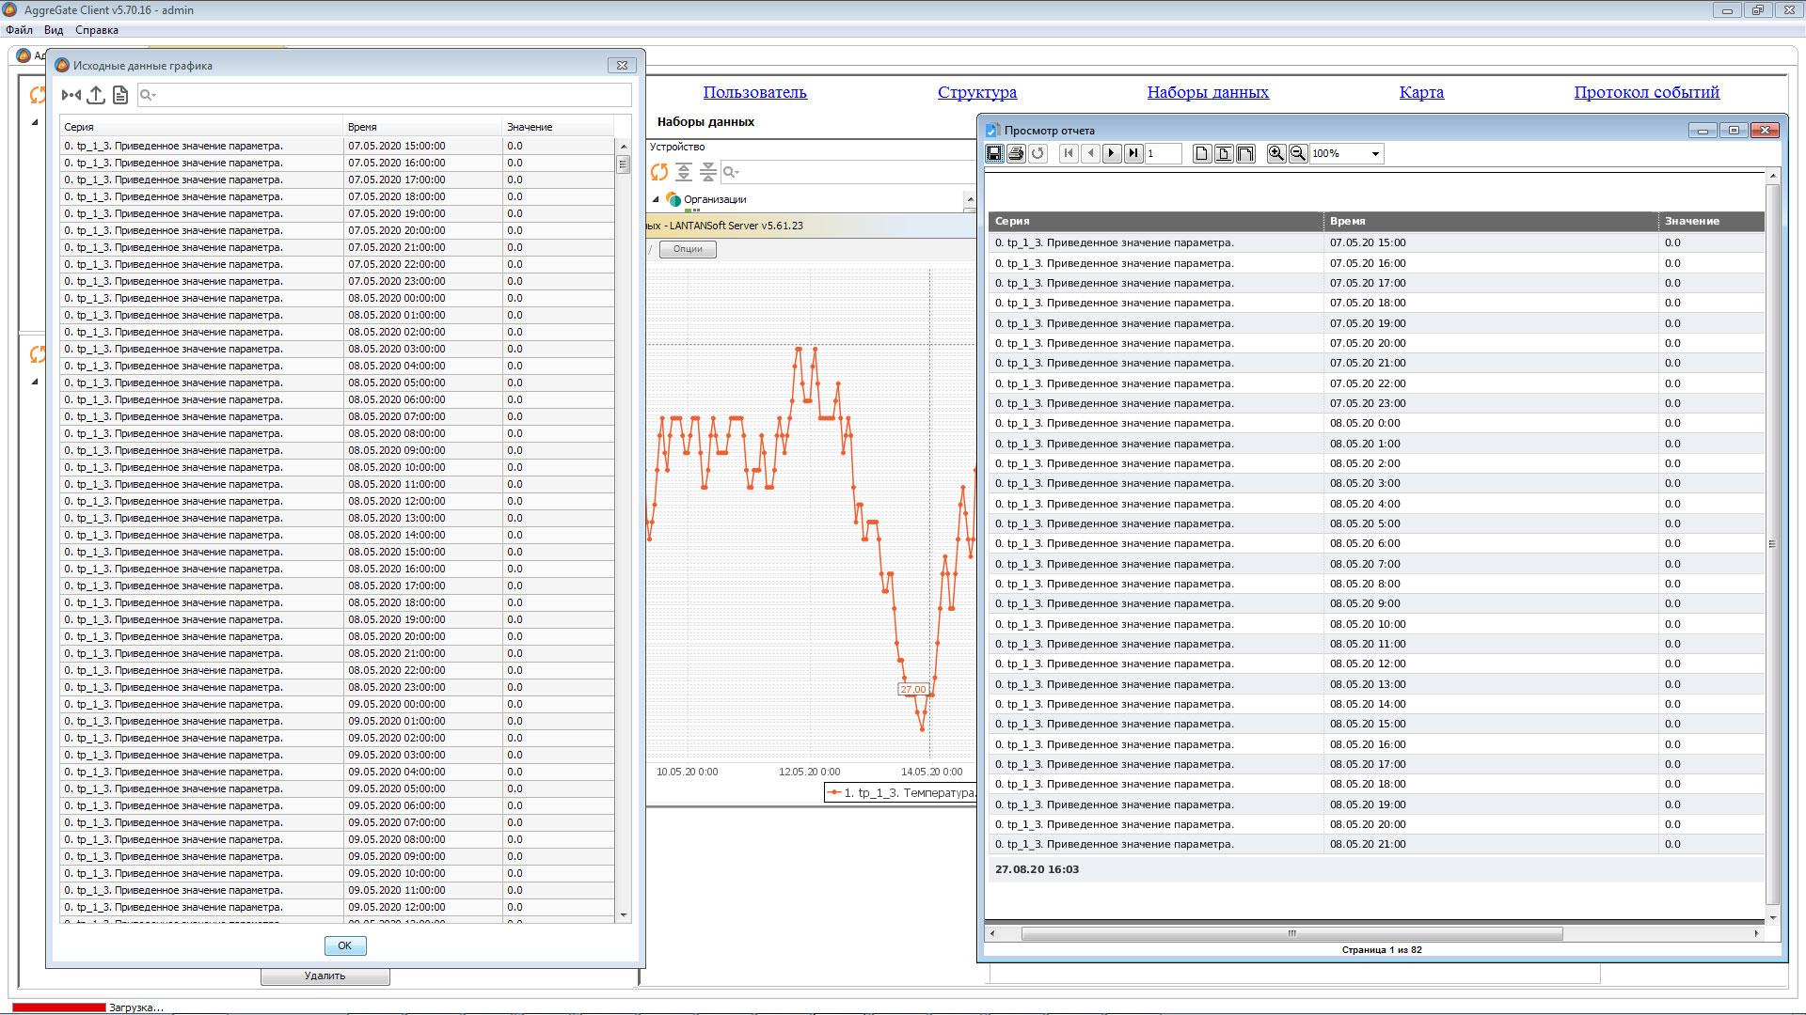Refresh the device tree with orange arrows
This screenshot has width=1806, height=1015.
click(x=659, y=172)
